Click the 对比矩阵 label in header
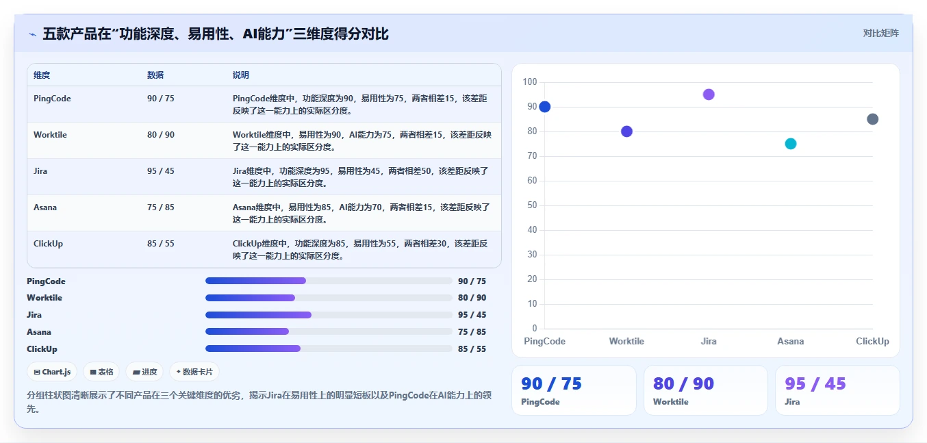Viewport: 927px width, 443px height. coord(880,33)
